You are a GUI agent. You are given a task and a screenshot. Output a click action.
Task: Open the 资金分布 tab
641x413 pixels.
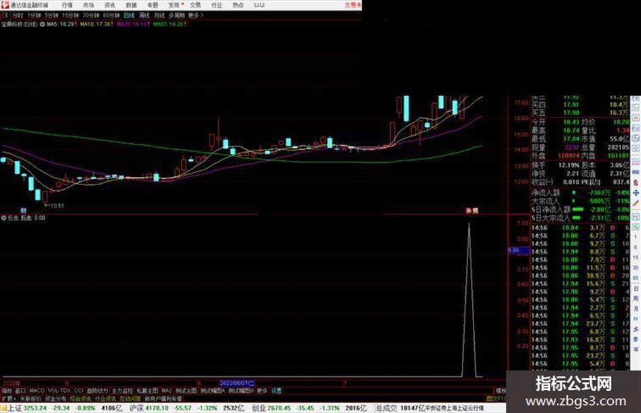56,398
